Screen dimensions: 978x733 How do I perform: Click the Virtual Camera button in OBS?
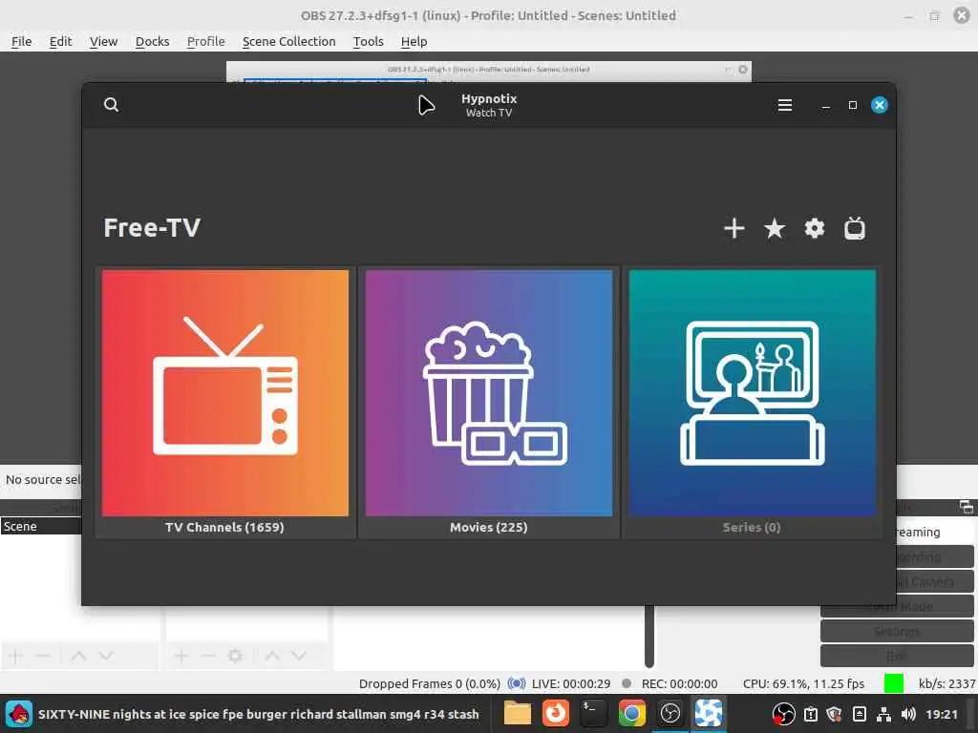click(x=934, y=581)
